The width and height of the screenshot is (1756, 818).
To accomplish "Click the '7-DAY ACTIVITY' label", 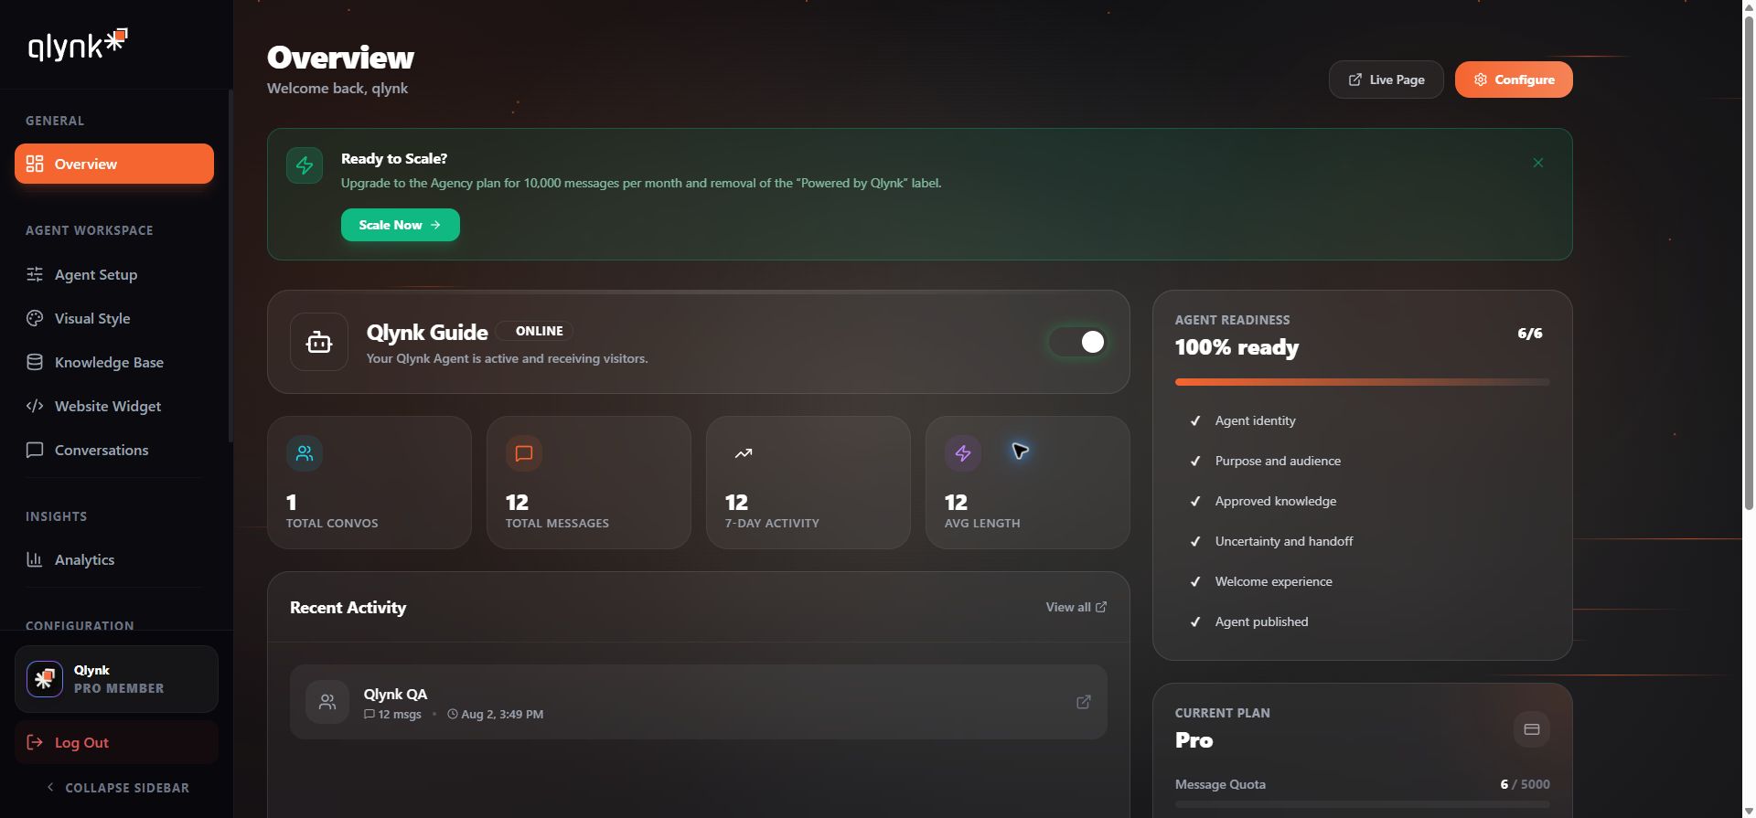I will pyautogui.click(x=772, y=523).
